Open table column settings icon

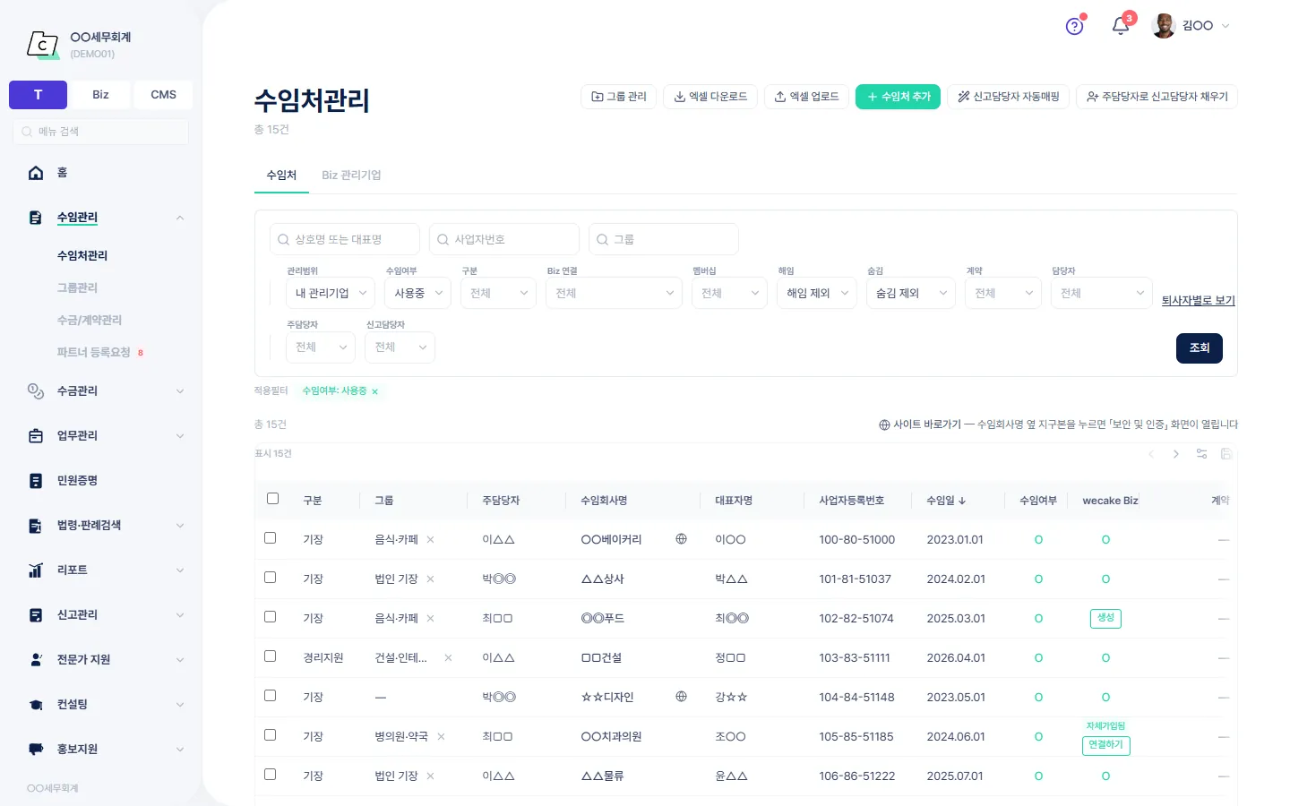(1201, 454)
